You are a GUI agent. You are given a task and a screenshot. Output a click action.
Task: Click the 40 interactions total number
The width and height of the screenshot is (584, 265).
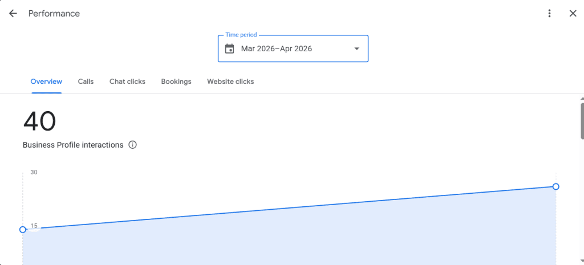point(39,122)
